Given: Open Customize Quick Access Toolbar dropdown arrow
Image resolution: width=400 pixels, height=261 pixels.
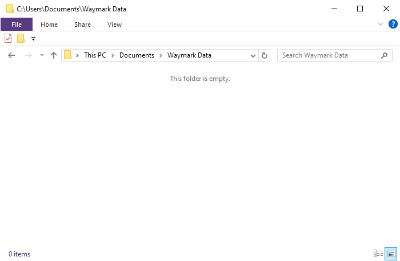Looking at the screenshot, I should tap(33, 39).
